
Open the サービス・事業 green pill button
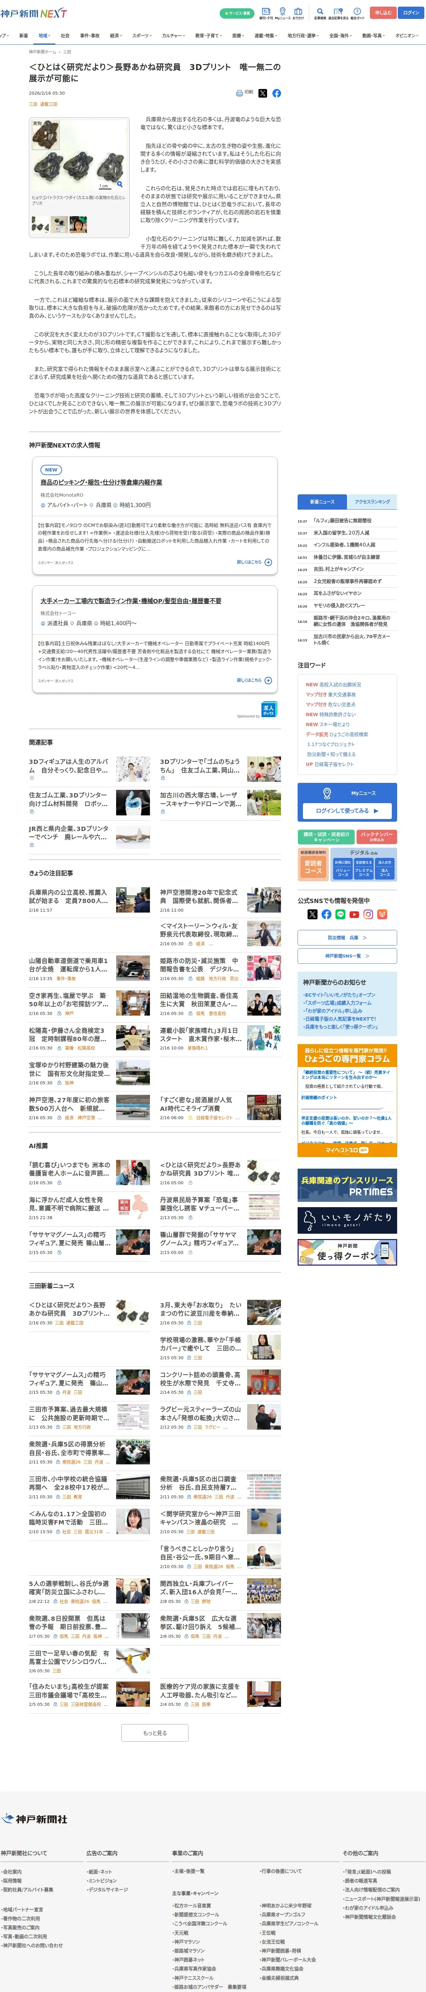[237, 13]
